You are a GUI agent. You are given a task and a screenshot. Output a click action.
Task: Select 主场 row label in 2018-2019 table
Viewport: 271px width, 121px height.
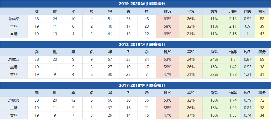pyautogui.click(x=14, y=67)
